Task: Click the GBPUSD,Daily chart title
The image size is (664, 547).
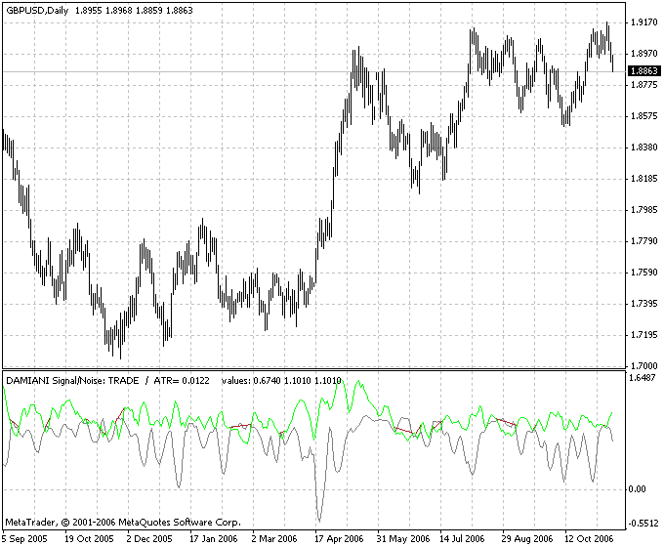Action: [x=35, y=9]
